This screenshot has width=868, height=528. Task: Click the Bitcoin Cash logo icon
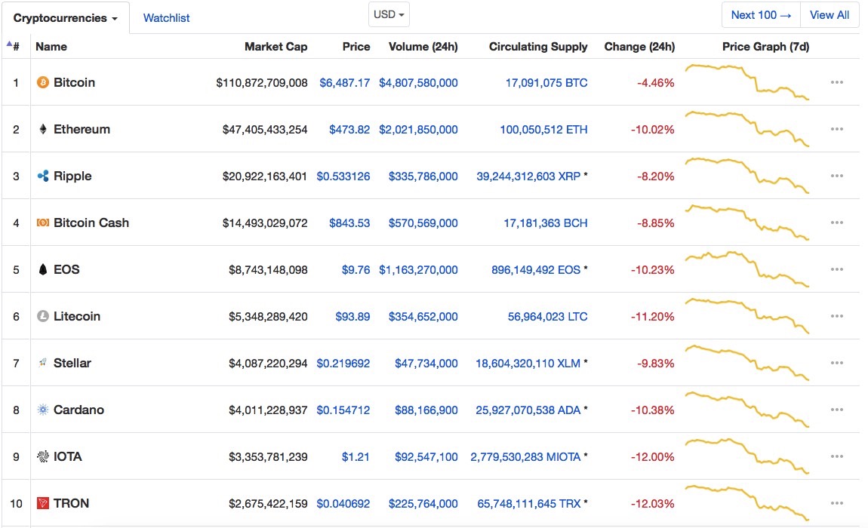(42, 223)
